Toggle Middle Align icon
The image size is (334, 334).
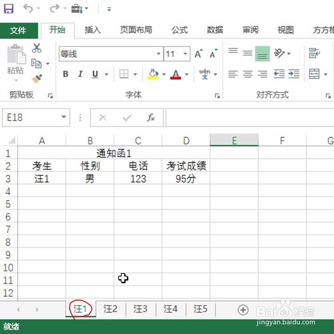(x=248, y=53)
